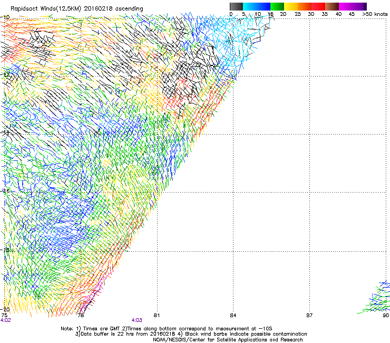Click the "45" legend scale number
The image size is (390, 343).
click(x=352, y=14)
